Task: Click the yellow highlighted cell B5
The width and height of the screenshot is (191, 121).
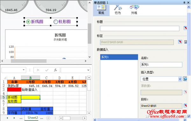Action: click(x=31, y=97)
